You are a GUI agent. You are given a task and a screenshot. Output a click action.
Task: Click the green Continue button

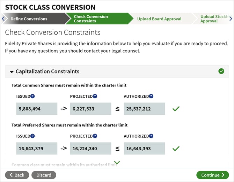[212, 175]
